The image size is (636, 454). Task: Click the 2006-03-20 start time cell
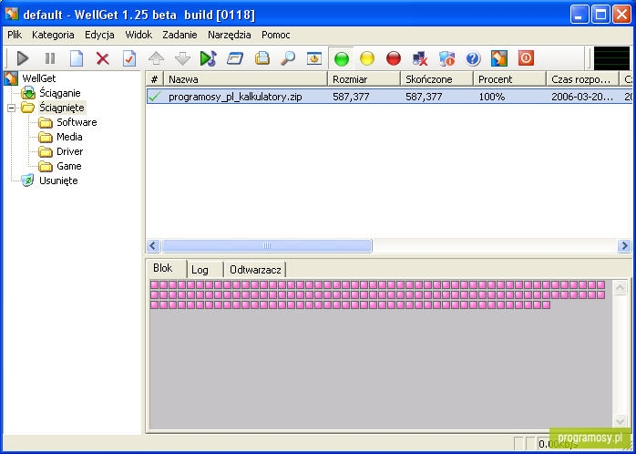click(581, 97)
